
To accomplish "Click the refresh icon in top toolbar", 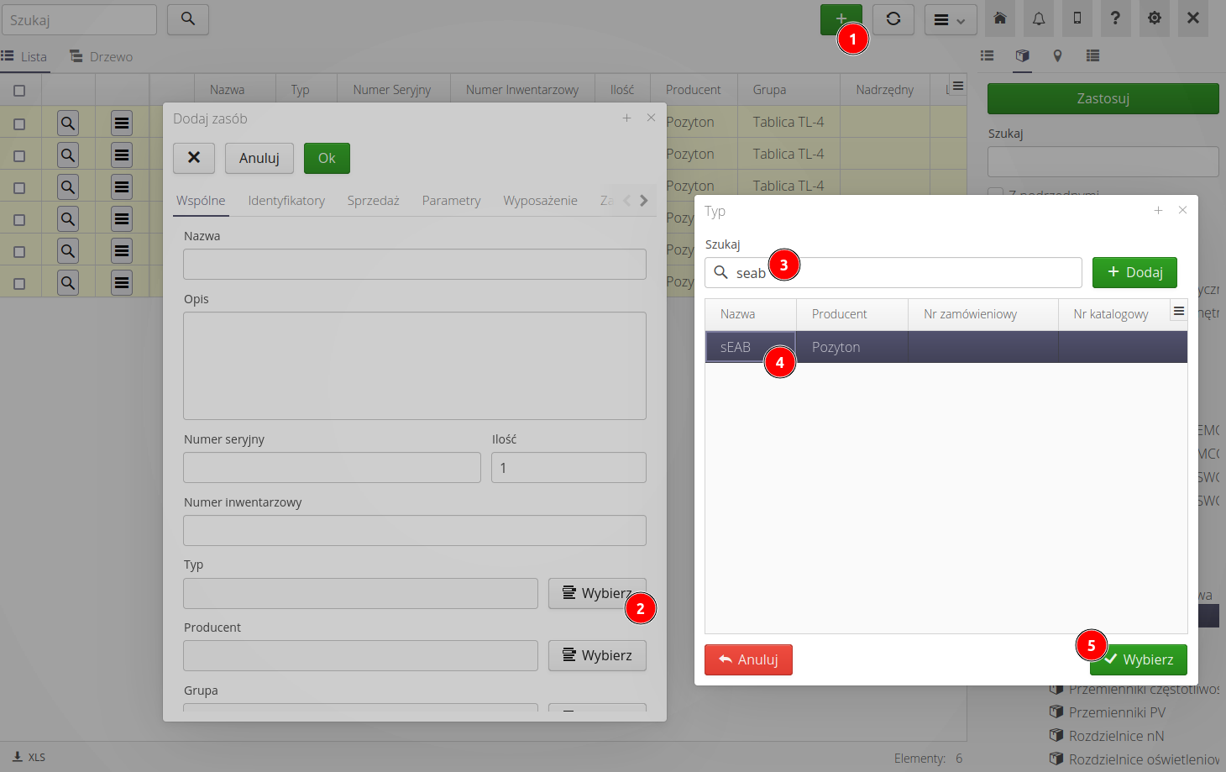I will pos(893,19).
